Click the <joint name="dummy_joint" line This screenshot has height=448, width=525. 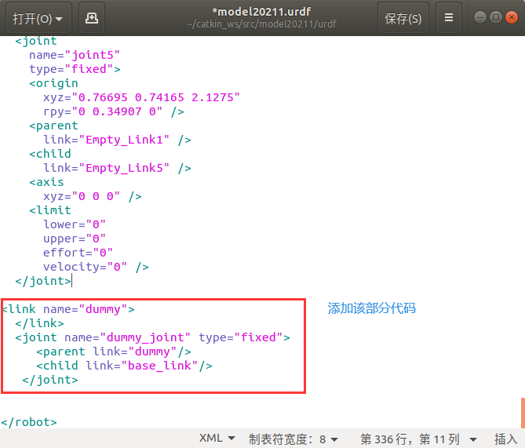point(152,337)
